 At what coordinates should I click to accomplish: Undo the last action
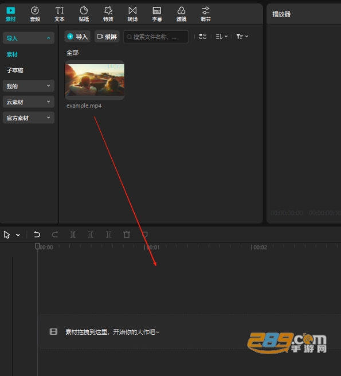(x=37, y=234)
